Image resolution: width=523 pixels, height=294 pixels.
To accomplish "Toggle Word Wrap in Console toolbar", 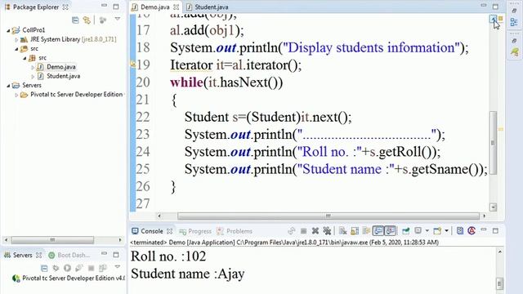I will [x=366, y=230].
